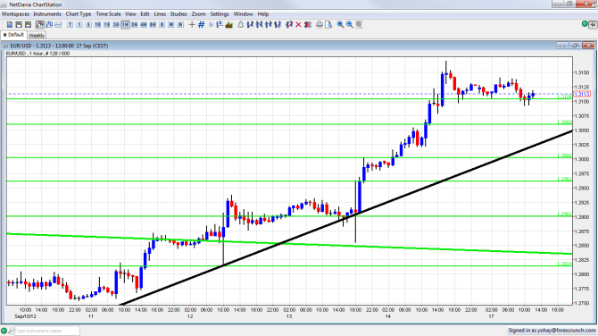Open the print preview icon
Screen dimensions: 598x336
[328, 24]
